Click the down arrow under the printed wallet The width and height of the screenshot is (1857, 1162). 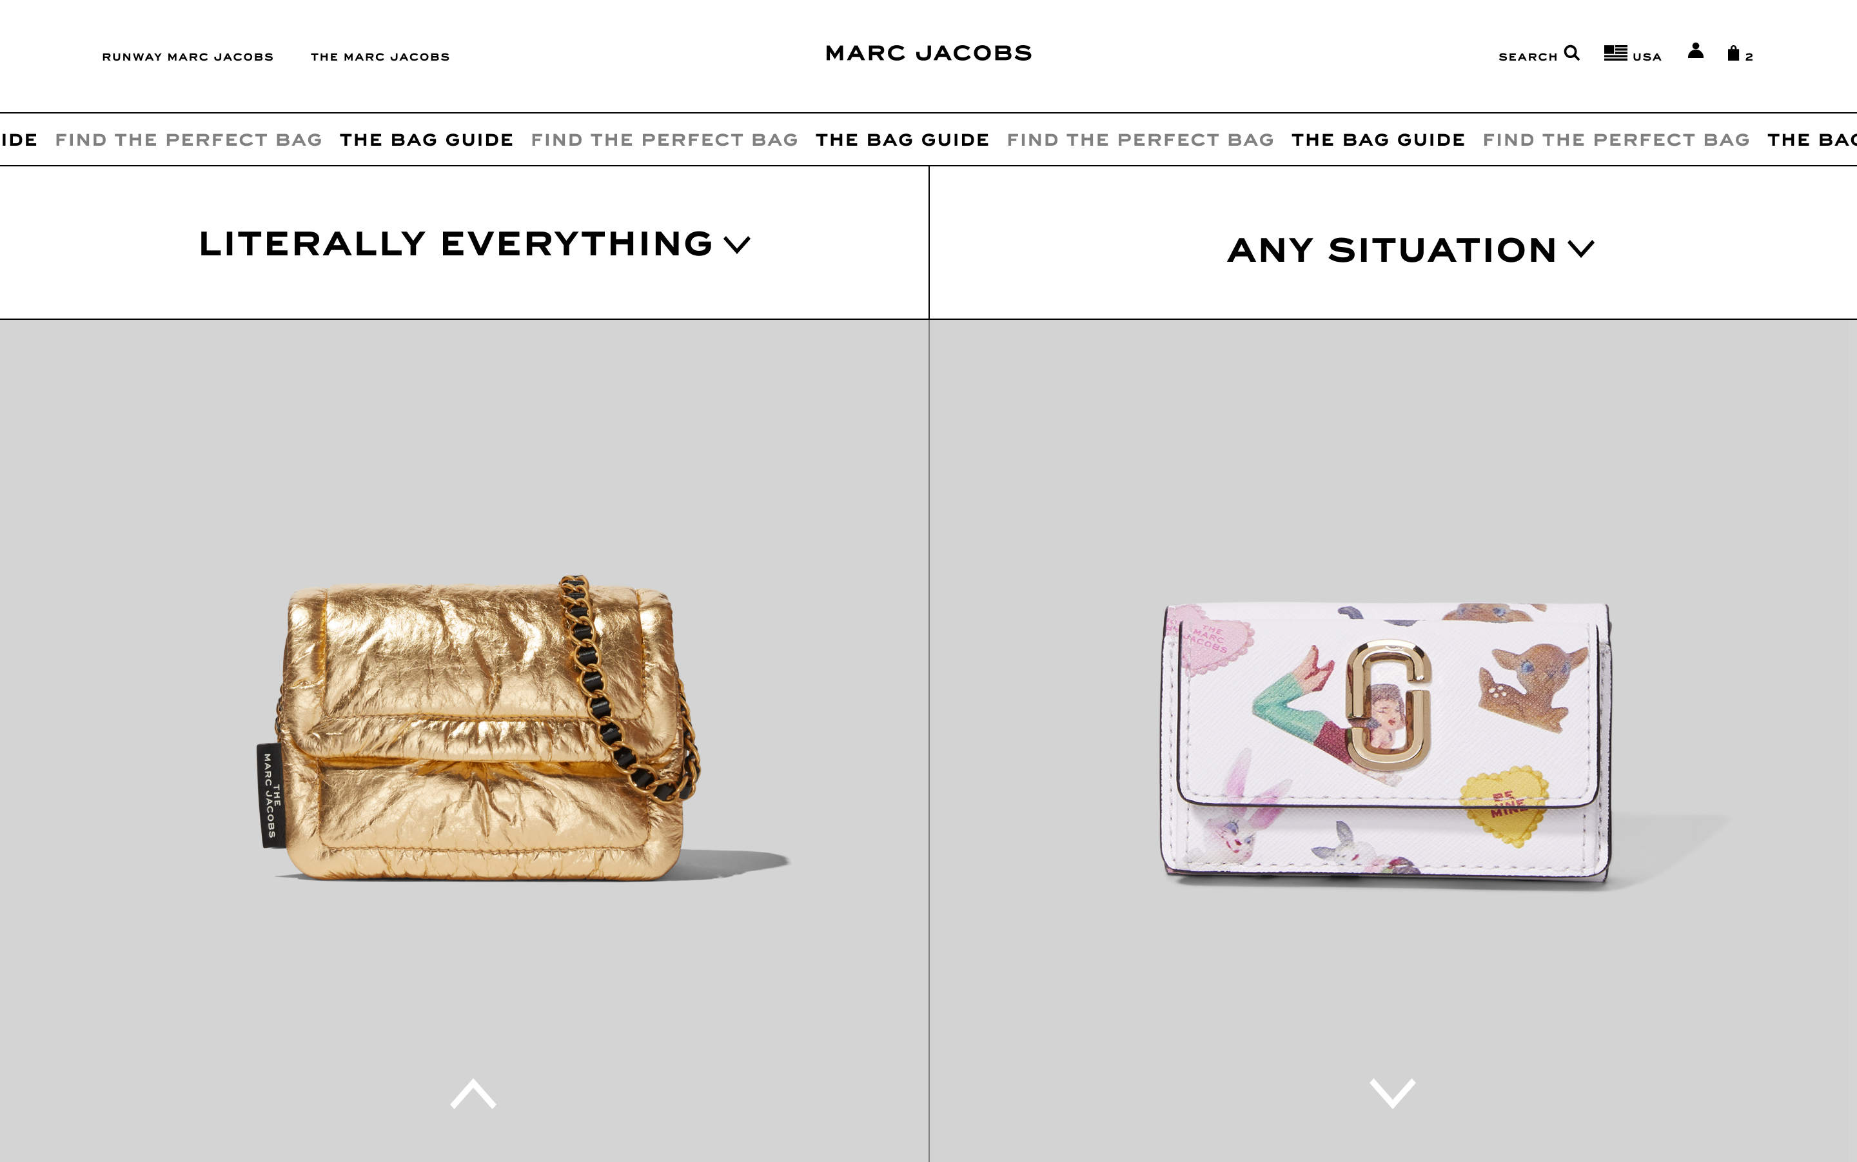(x=1392, y=1093)
